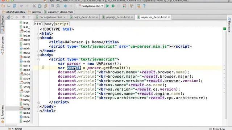The width and height of the screenshot is (232, 130).
Task: Open the Event Log panel
Action: pyautogui.click(x=217, y=129)
